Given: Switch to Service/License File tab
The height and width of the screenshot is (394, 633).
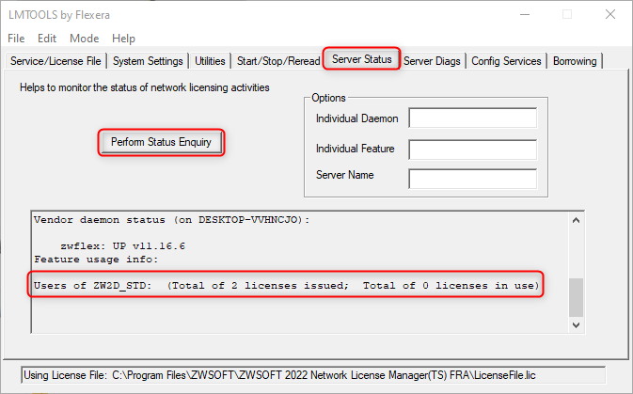Looking at the screenshot, I should 55,61.
